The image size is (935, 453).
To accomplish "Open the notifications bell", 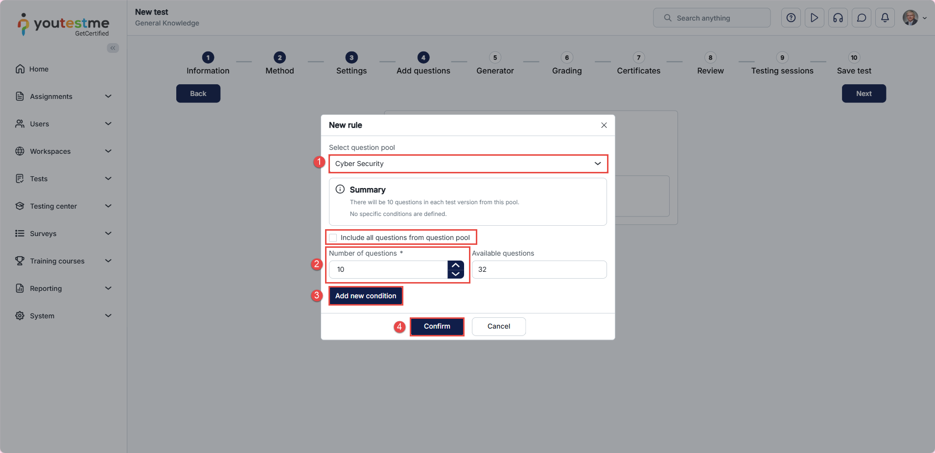I will (885, 18).
